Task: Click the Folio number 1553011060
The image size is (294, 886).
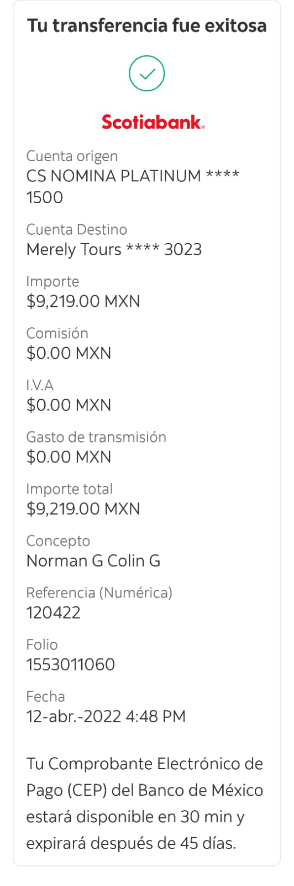Action: click(x=71, y=664)
